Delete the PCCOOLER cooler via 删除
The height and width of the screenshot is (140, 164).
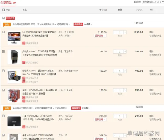pos(151,90)
